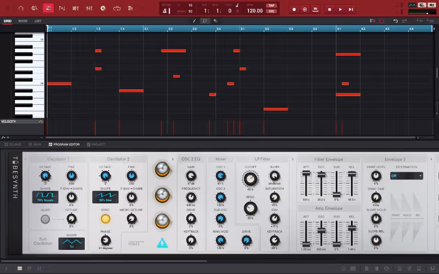Click the top silver orange-ringed macro knob

162,169
